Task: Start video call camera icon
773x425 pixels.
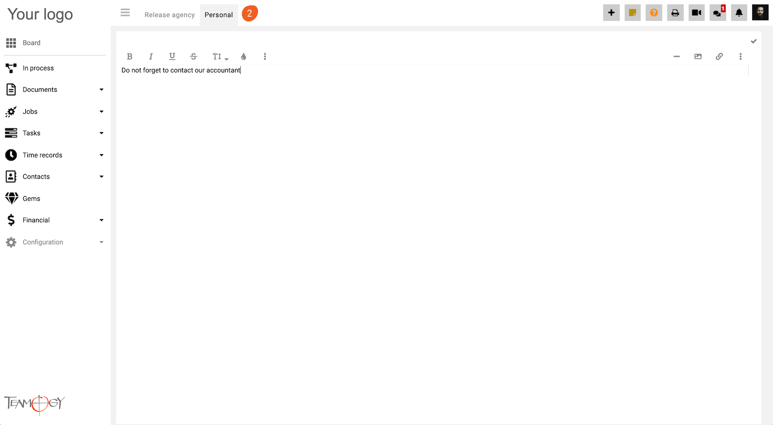Action: [697, 13]
